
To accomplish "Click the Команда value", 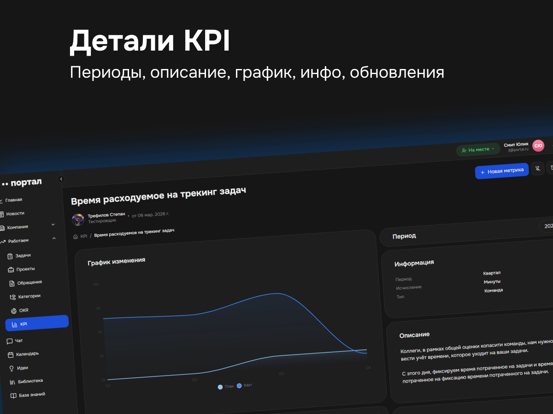I will tap(494, 290).
